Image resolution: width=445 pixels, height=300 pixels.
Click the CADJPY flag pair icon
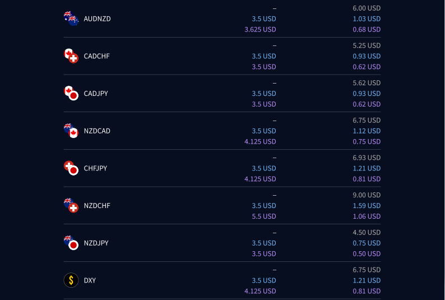[71, 94]
